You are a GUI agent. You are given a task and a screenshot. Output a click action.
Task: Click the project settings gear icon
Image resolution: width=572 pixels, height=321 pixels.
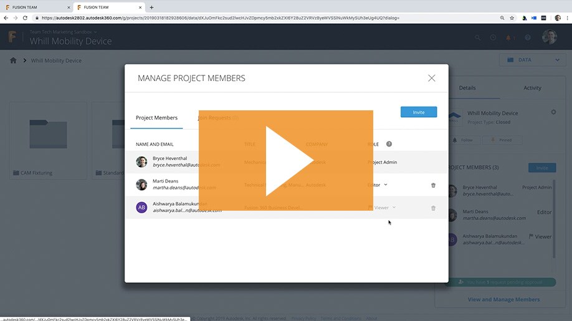553,112
